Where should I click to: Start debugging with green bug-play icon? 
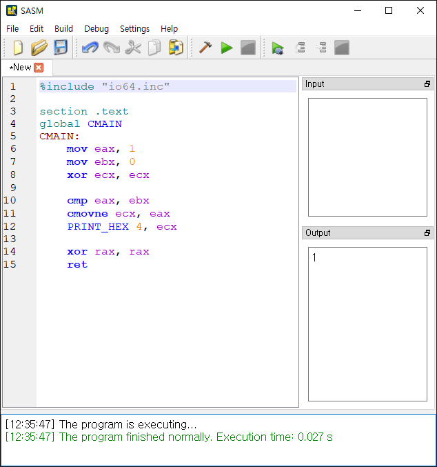point(278,48)
